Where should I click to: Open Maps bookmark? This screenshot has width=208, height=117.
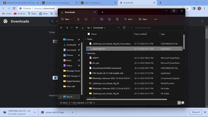tap(32, 14)
